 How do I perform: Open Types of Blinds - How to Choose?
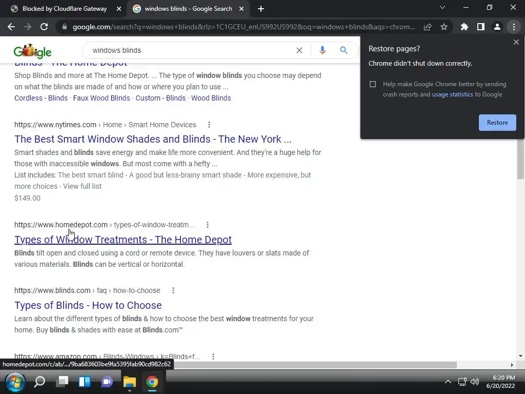coord(88,305)
